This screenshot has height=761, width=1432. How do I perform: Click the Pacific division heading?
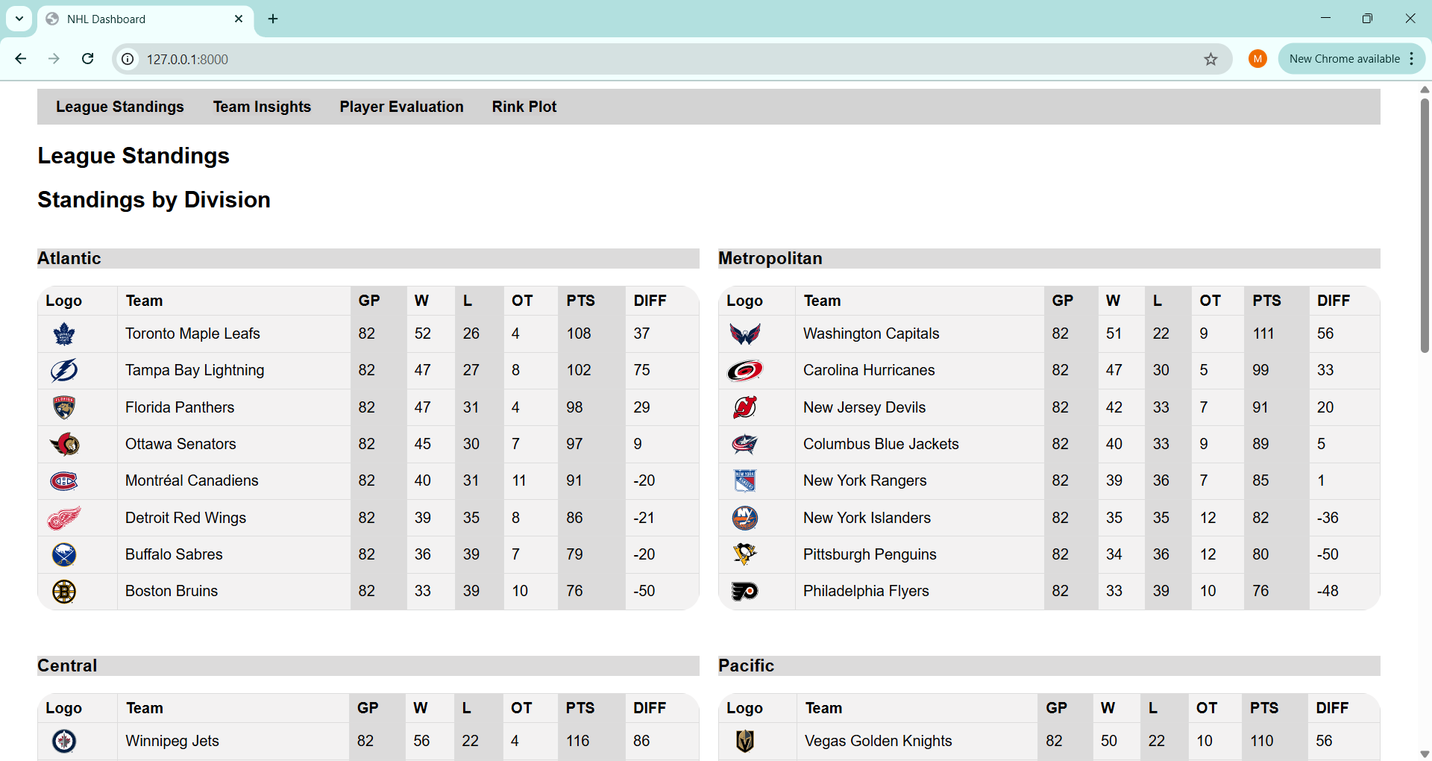click(746, 666)
